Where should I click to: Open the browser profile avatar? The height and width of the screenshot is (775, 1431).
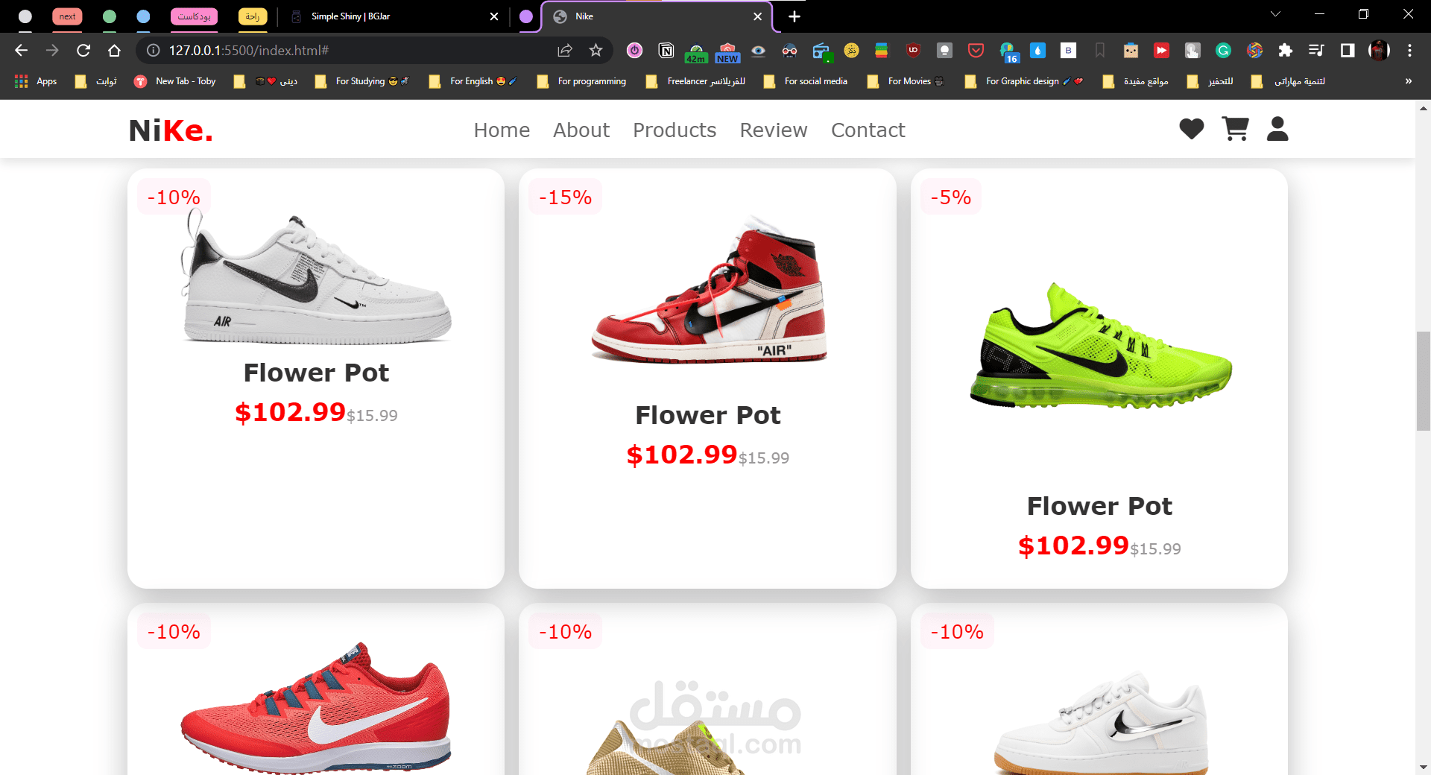1379,50
